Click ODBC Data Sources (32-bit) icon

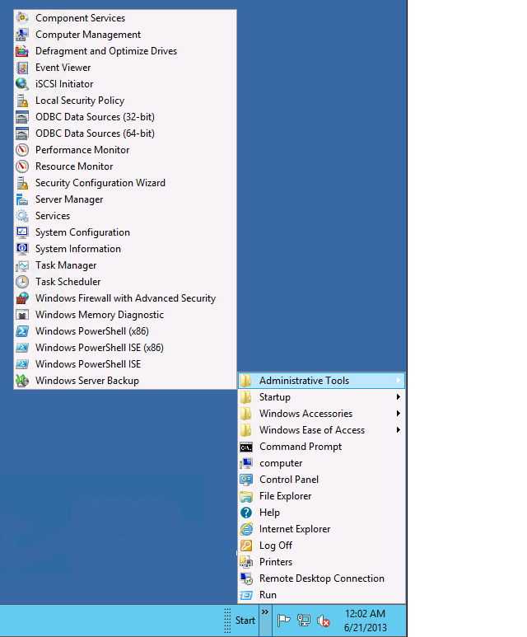pyautogui.click(x=22, y=117)
